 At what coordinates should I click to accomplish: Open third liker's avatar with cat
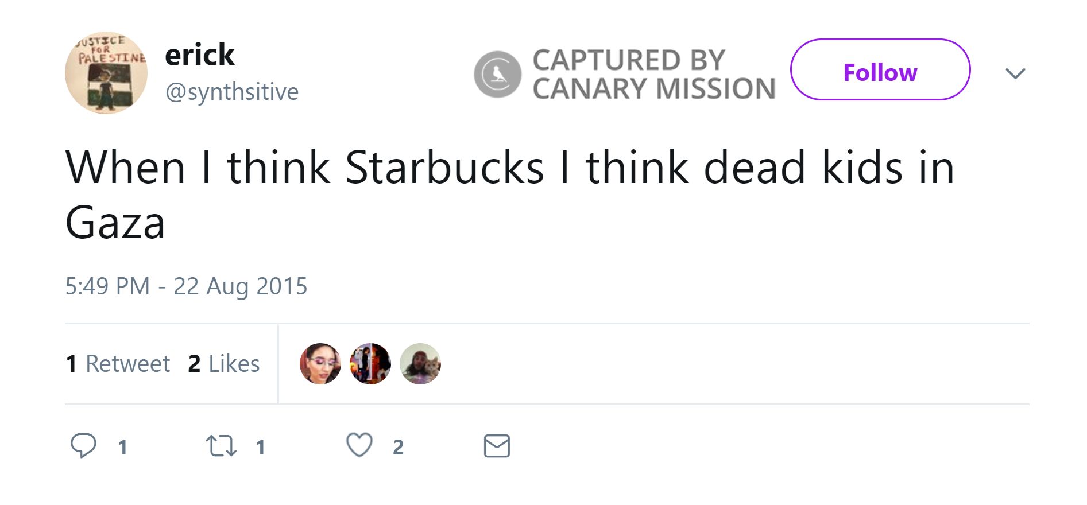(420, 364)
